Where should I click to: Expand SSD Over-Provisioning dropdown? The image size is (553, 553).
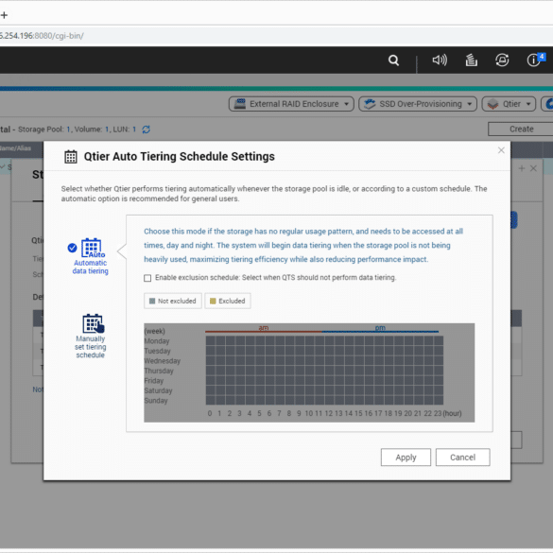pyautogui.click(x=418, y=104)
